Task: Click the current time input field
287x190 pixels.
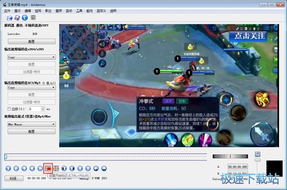Action: (x=36, y=178)
